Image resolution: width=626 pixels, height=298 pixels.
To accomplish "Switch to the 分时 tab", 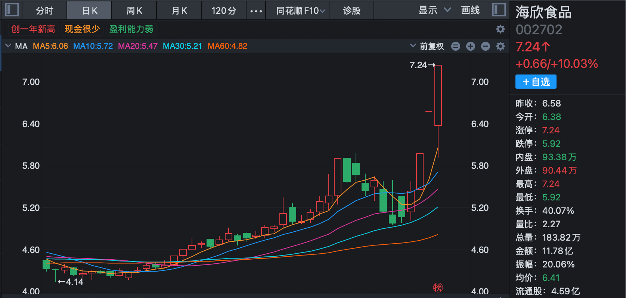I will [45, 10].
